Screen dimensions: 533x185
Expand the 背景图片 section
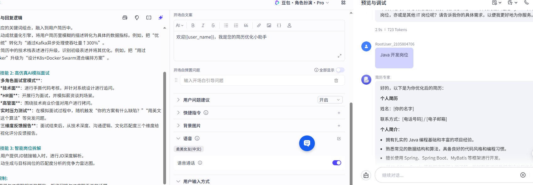pyautogui.click(x=178, y=125)
